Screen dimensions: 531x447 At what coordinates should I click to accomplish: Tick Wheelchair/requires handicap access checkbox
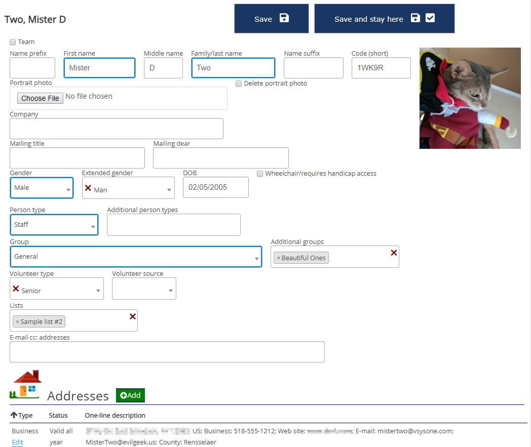click(260, 174)
